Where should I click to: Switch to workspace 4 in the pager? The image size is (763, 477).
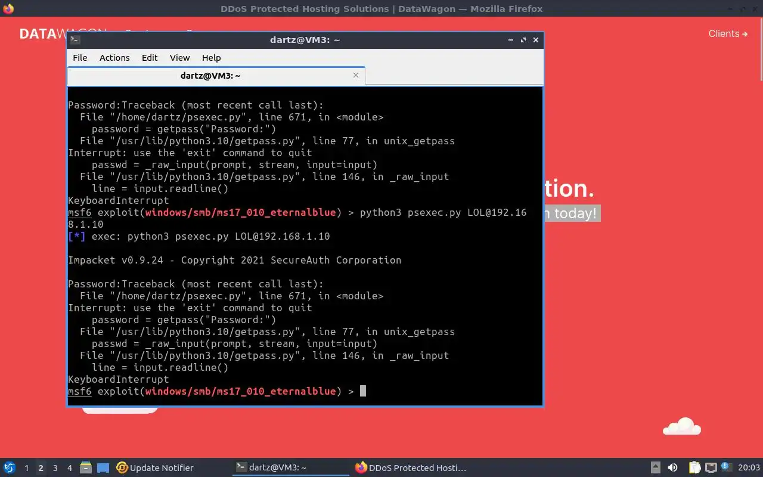[x=69, y=468]
